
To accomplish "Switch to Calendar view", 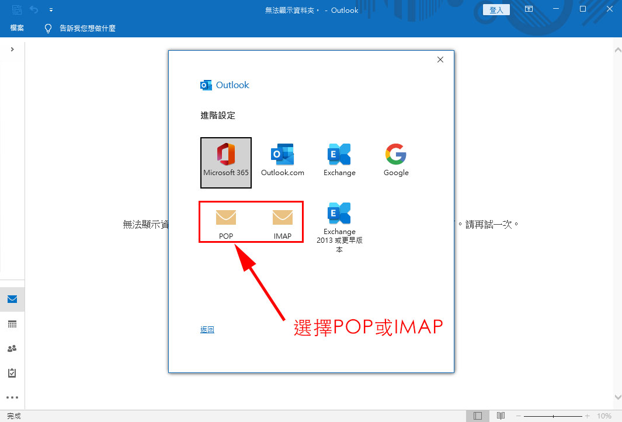I will (12, 324).
